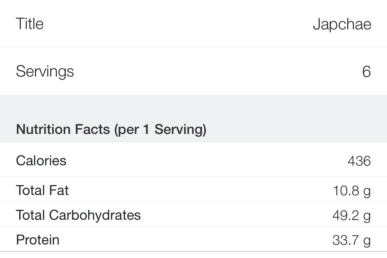The image size is (387, 258).
Task: Select the Calories value 436
Action: 359,161
